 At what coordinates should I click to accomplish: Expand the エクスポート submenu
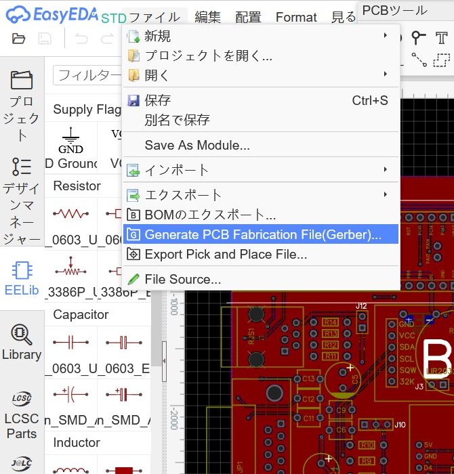tap(385, 194)
